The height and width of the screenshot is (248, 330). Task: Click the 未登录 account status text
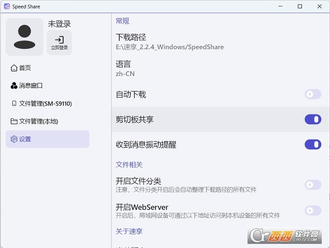click(x=59, y=24)
